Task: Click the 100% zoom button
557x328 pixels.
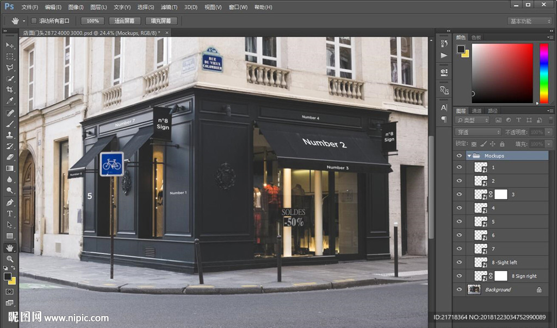Action: click(92, 21)
